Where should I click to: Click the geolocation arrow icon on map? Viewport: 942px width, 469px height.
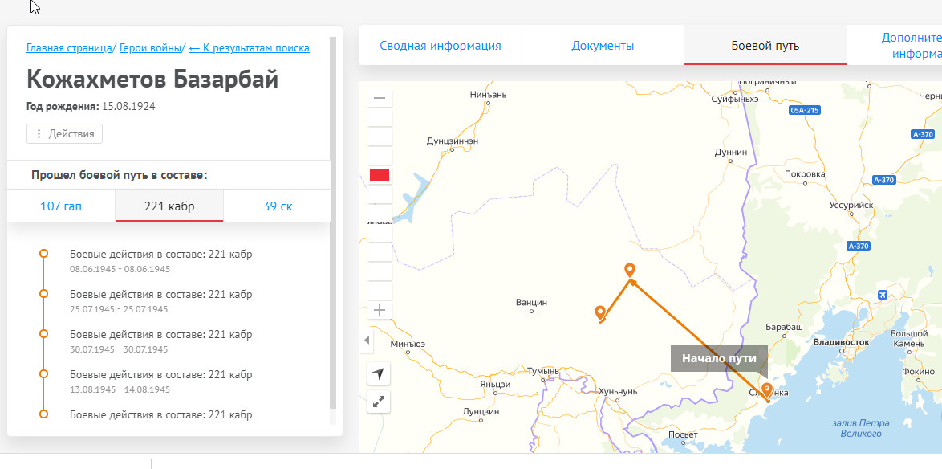379,373
